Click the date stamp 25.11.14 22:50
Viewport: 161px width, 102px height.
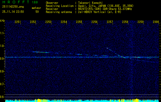pyautogui.click(x=13, y=12)
